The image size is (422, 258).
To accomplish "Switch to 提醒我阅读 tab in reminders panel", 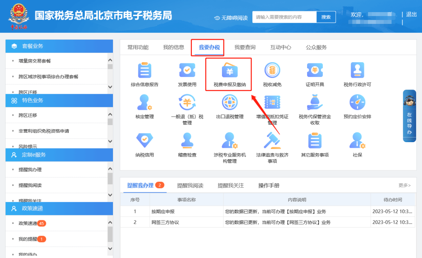I will 190,186.
